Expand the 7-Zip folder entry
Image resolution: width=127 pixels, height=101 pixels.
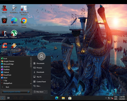(15, 81)
